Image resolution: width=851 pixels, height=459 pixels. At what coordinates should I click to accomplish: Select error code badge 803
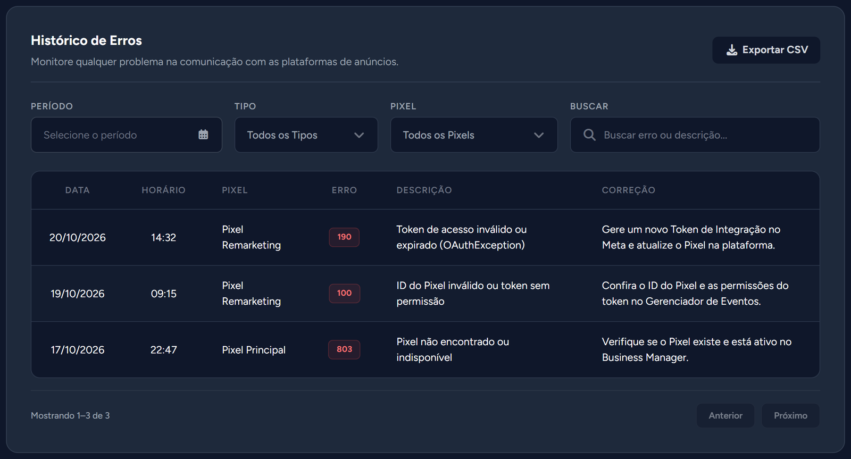tap(344, 349)
